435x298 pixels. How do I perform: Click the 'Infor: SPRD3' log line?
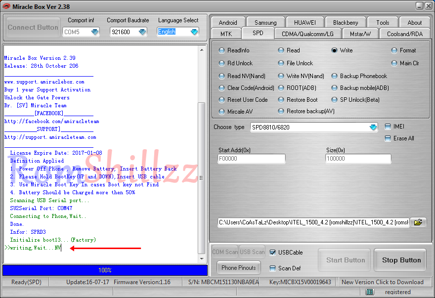28,232
